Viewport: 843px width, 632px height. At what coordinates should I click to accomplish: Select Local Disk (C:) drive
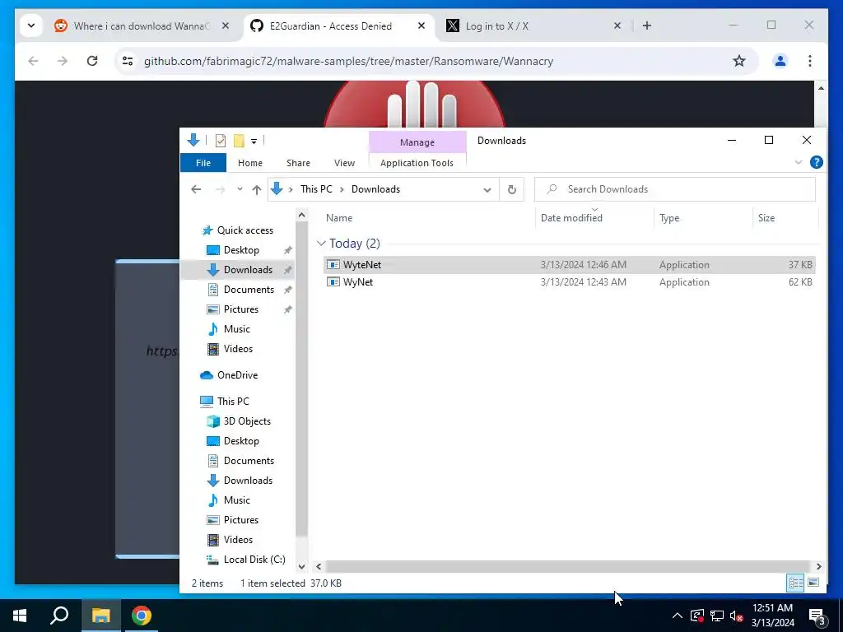click(254, 560)
